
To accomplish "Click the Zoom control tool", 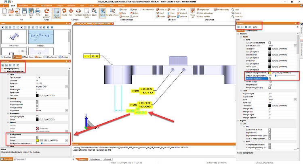I will coord(94,12).
